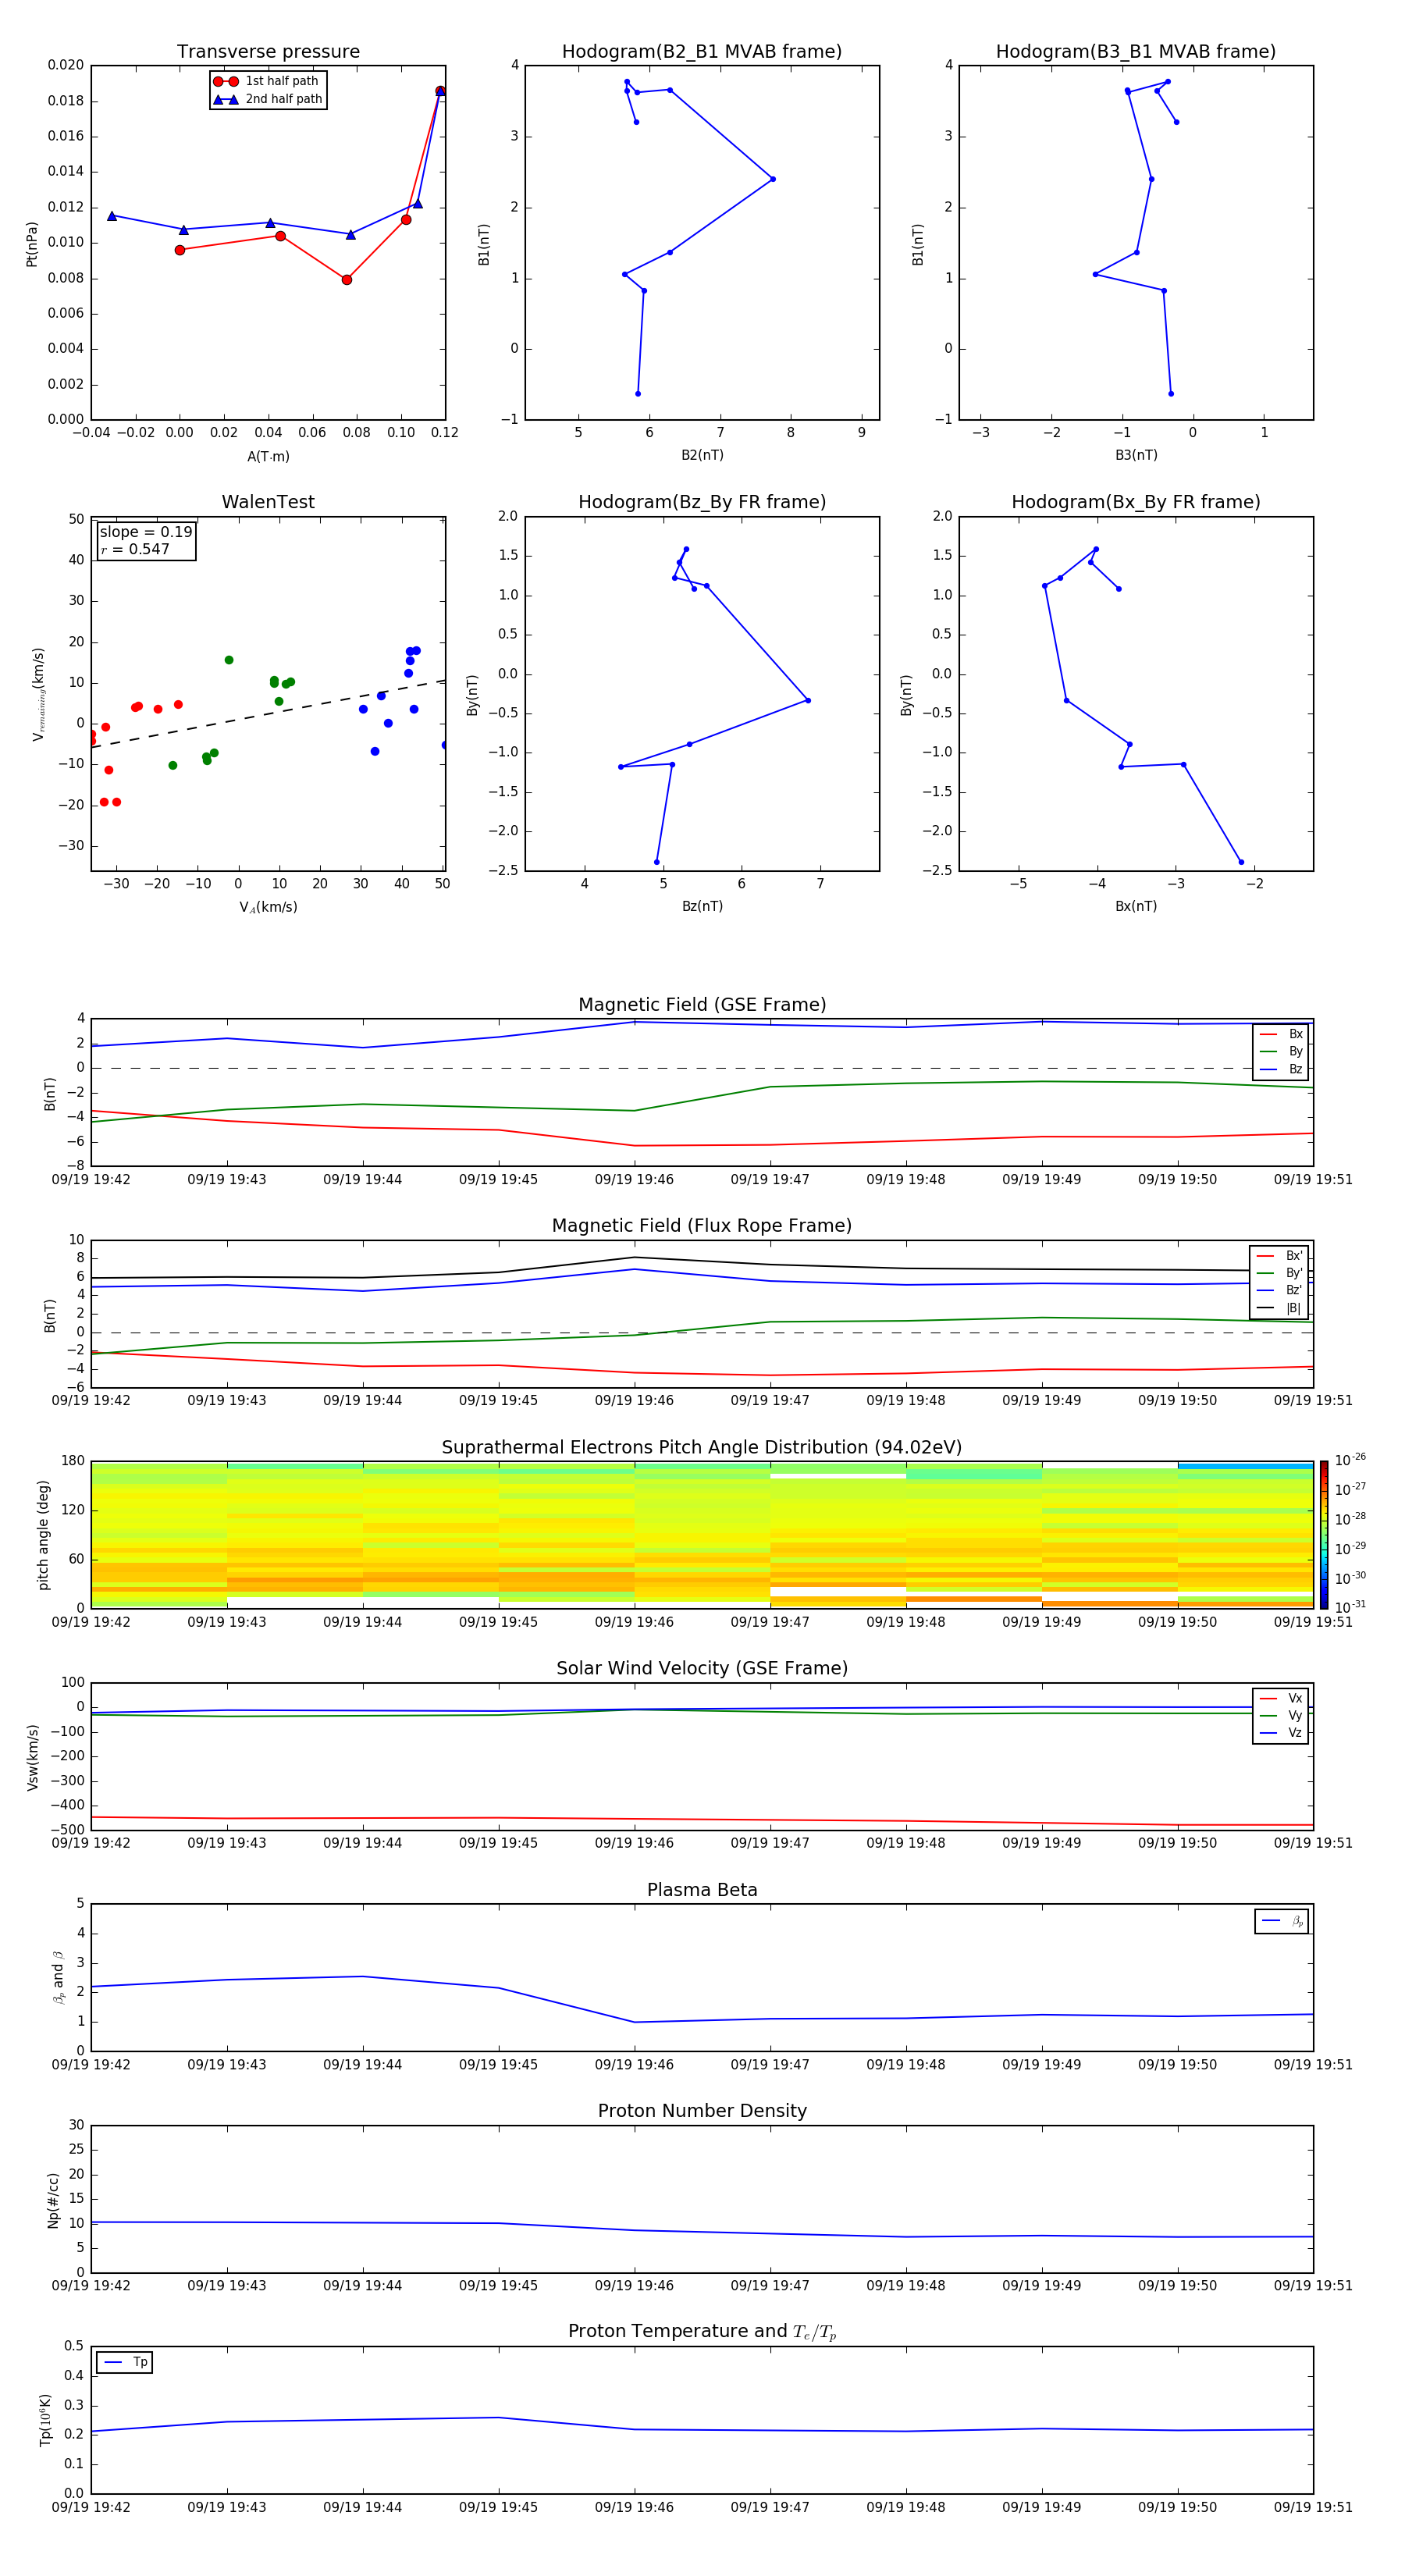Click the "WalenTest" plot title
1405x2576 pixels.
pos(268,502)
